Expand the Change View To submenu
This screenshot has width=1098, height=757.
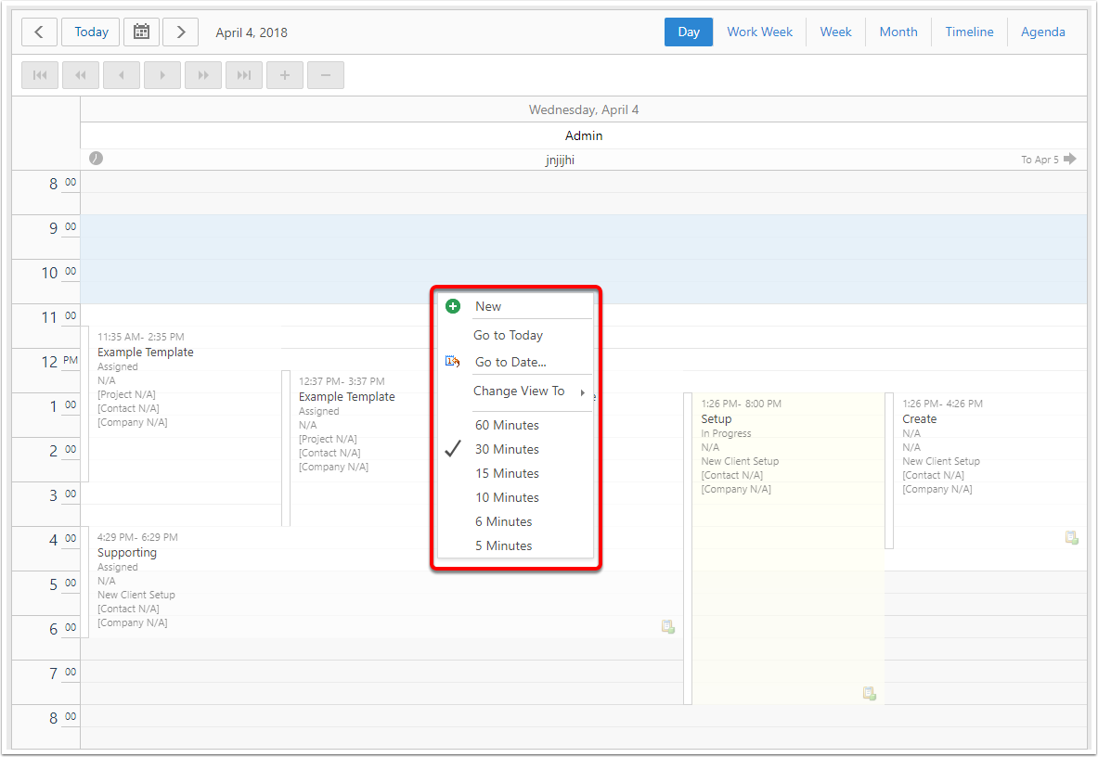[515, 391]
